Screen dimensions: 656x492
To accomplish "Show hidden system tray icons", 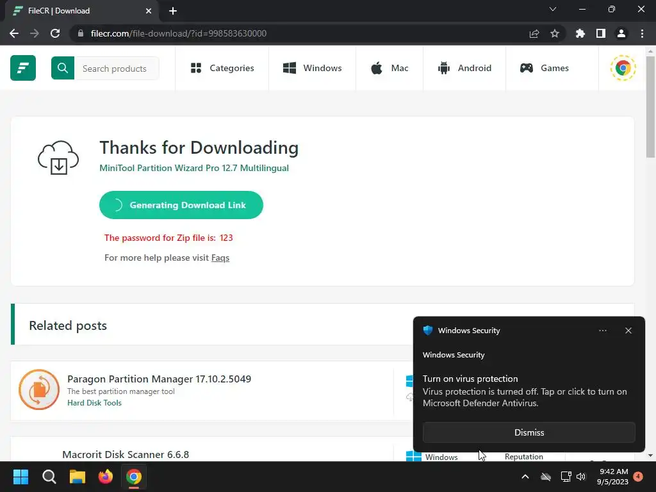I will [525, 477].
